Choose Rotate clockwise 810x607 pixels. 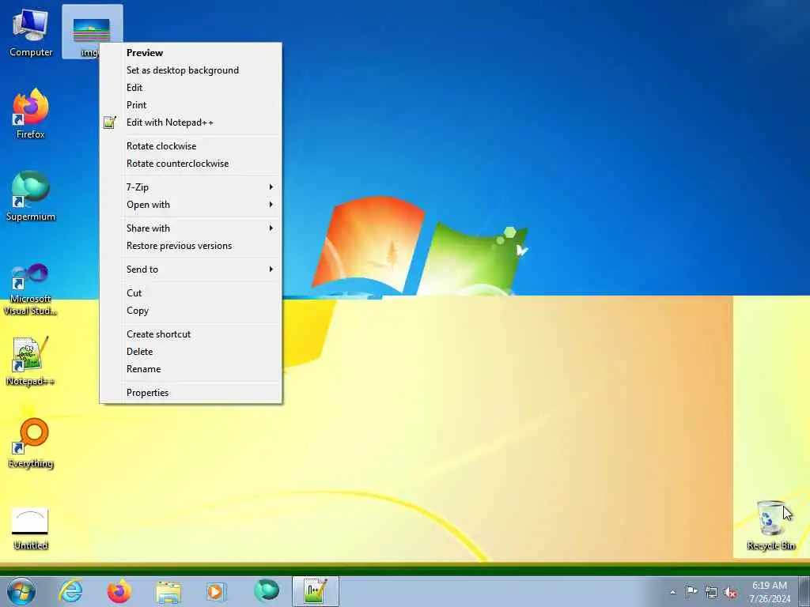click(x=191, y=146)
